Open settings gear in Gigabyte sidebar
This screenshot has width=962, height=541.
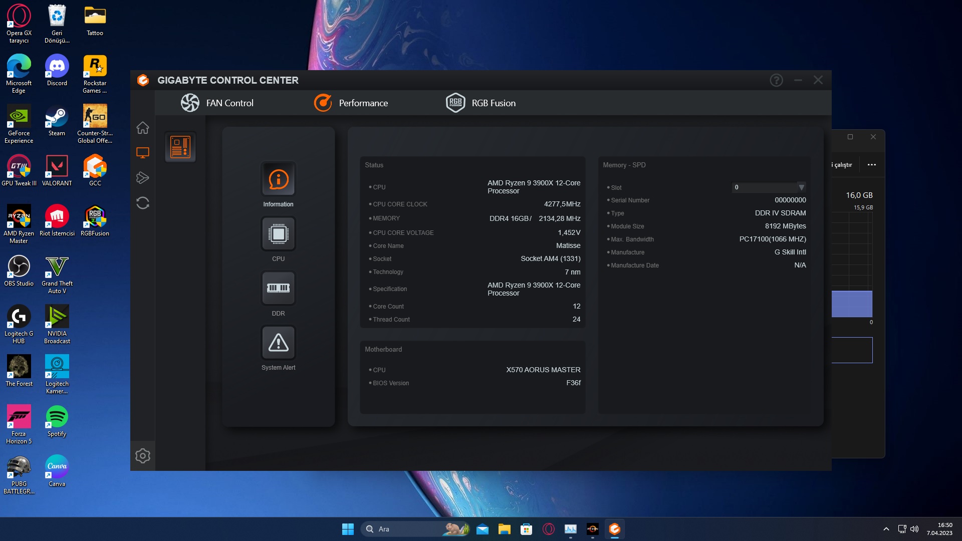143,456
